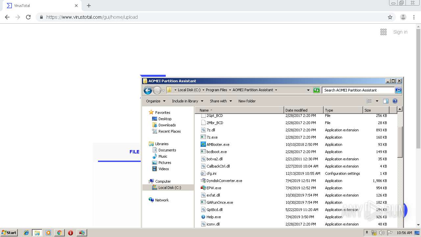This screenshot has height=237, width=421.
Task: Show hidden system tray icons
Action: tap(367, 233)
